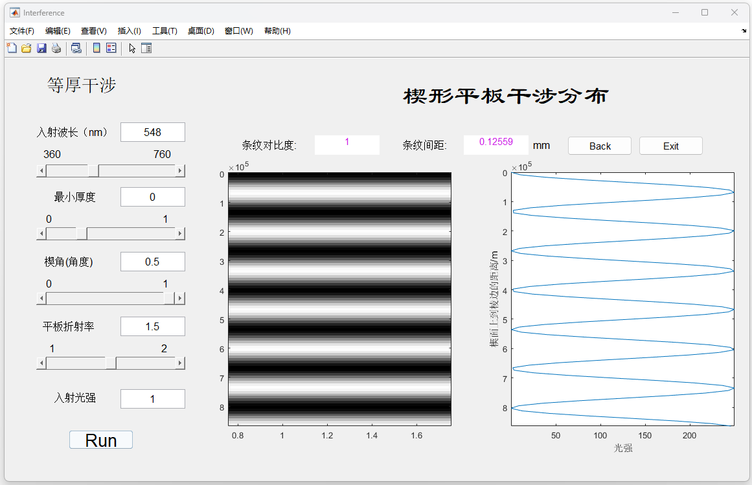The height and width of the screenshot is (485, 752).
Task: Click left arrow of the 平板折射率 slider
Action: (x=41, y=363)
